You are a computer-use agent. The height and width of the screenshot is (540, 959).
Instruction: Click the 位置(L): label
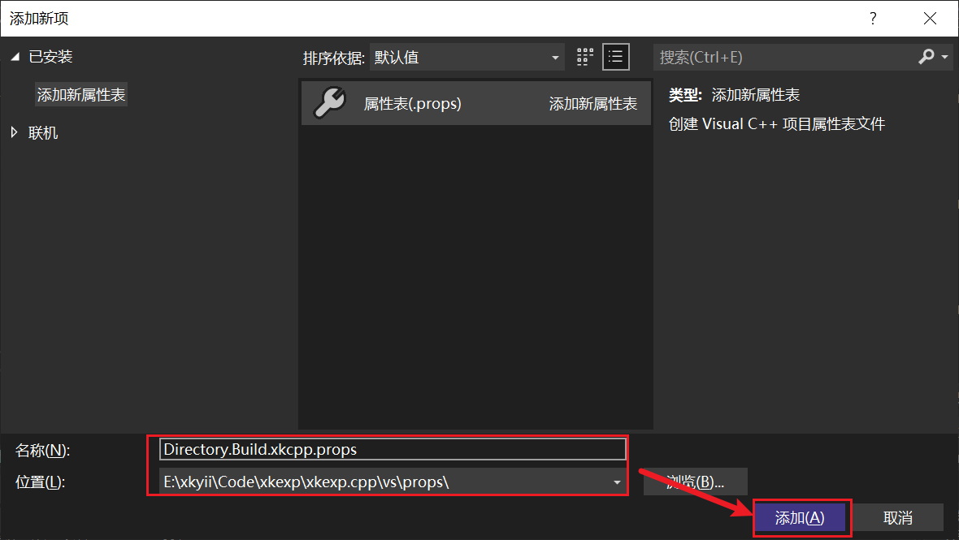40,482
